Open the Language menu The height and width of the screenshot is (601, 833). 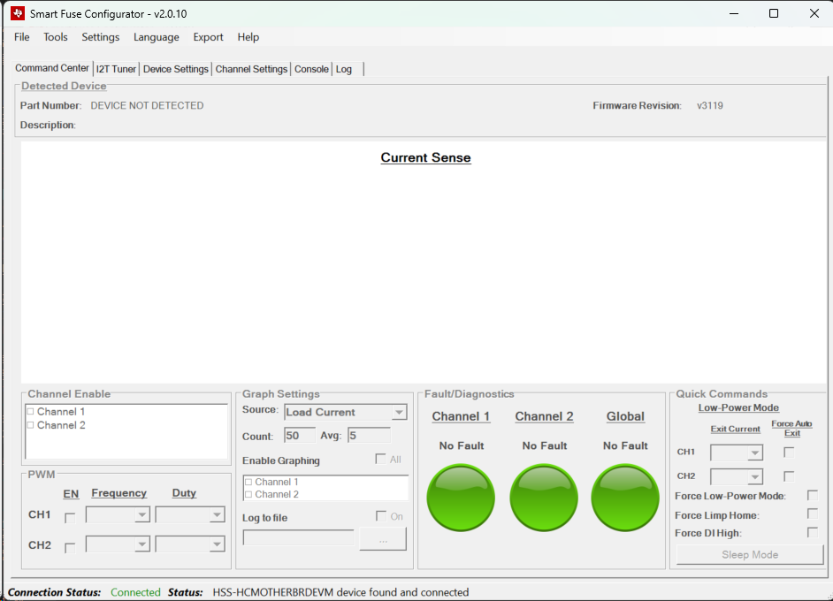click(157, 37)
